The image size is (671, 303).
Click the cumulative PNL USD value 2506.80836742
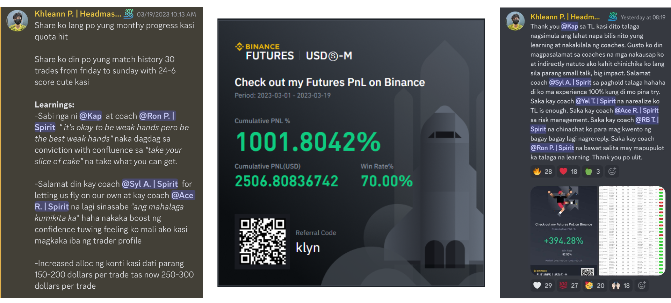[287, 181]
